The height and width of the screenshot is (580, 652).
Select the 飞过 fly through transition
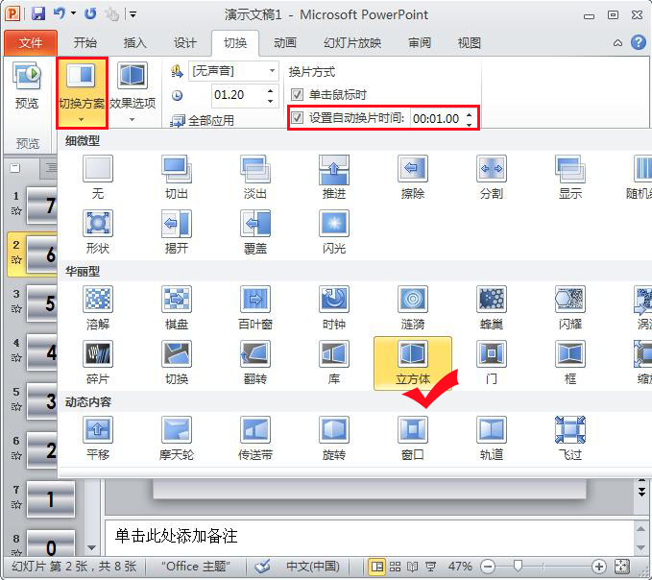pos(570,439)
